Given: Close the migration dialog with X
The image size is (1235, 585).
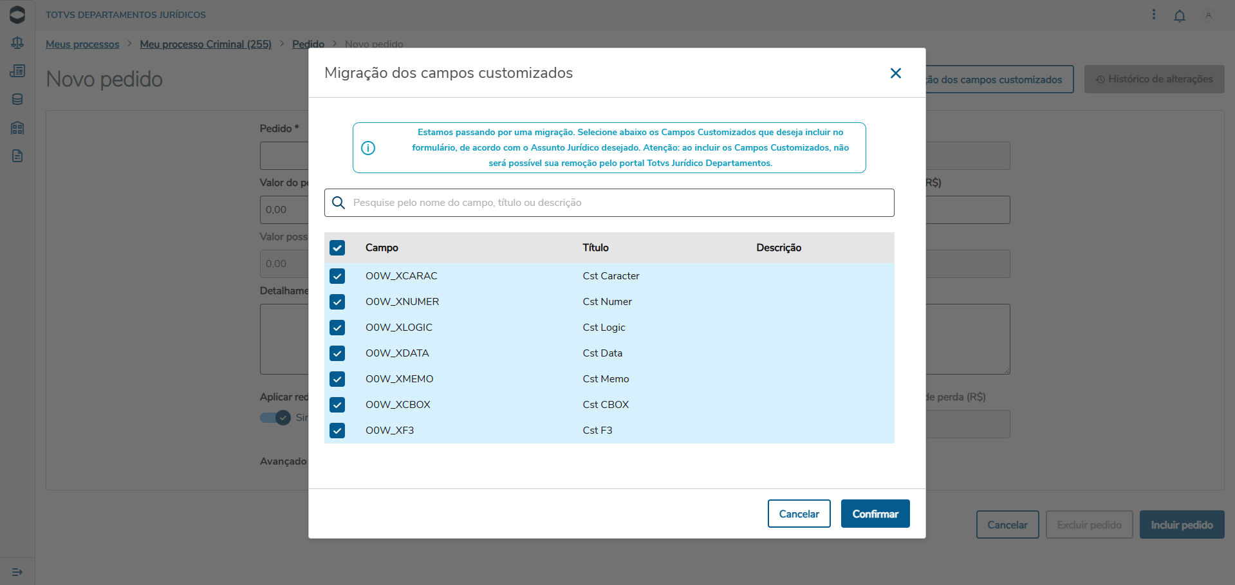Looking at the screenshot, I should tap(895, 73).
